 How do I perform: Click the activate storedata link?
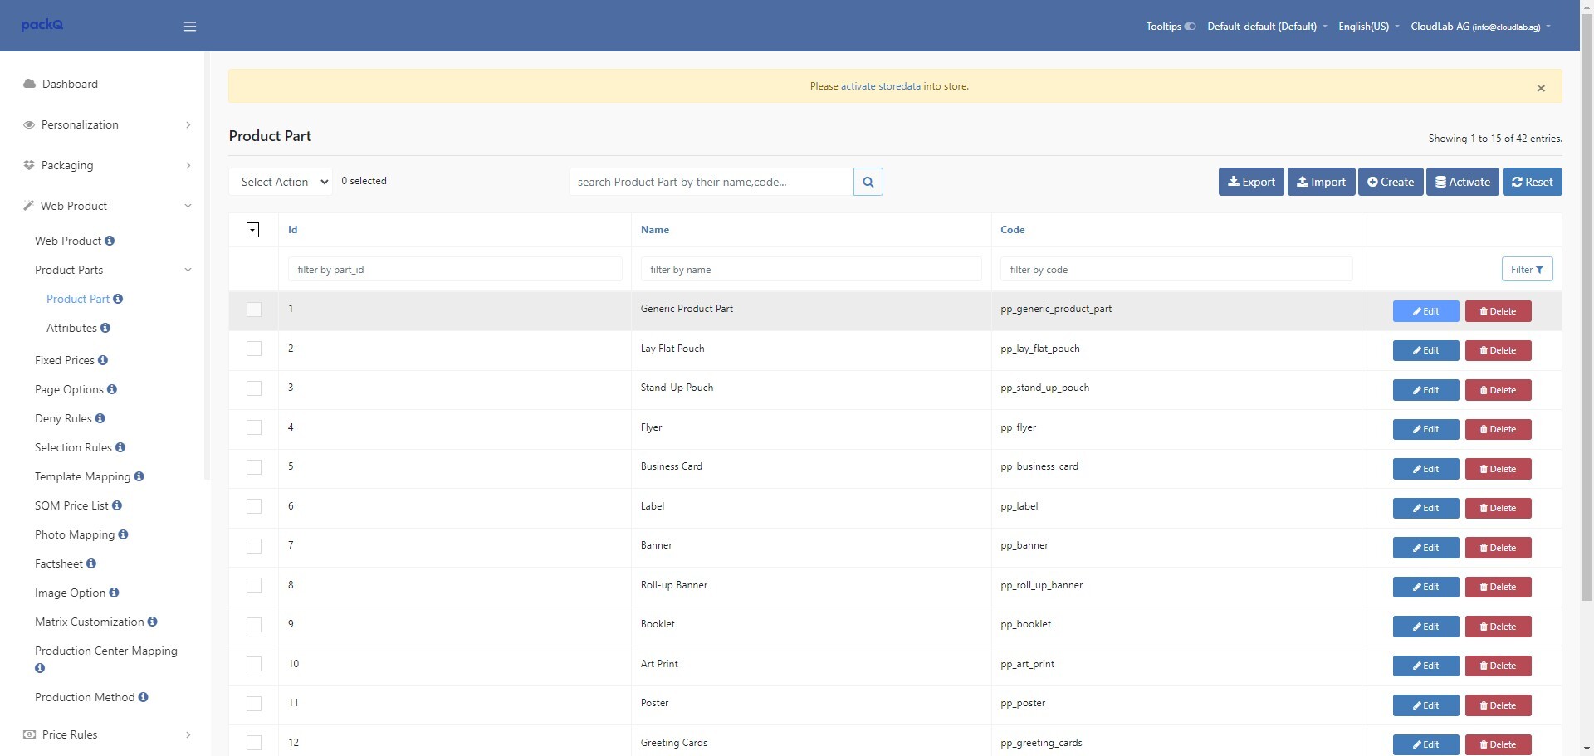[x=881, y=86]
